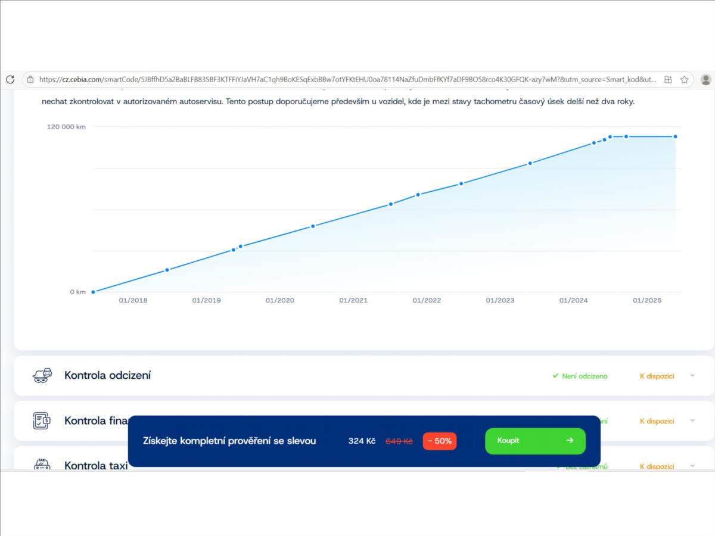Click the 01/2022 axis label
Viewport: 715px width, 536px height.
pos(427,300)
